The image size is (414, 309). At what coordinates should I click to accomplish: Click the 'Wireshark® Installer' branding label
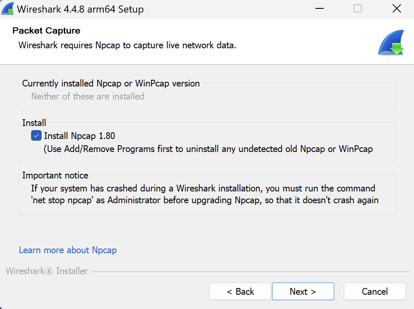coord(47,271)
